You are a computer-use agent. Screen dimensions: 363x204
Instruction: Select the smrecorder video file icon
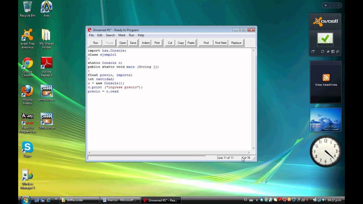[x=47, y=93]
